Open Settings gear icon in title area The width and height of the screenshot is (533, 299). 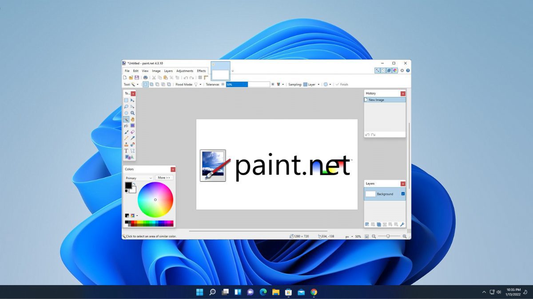pyautogui.click(x=402, y=70)
